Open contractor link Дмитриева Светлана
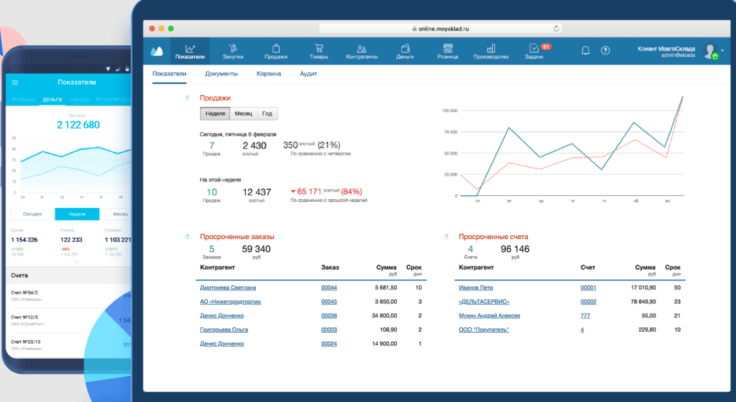This screenshot has height=402, width=736. (x=228, y=288)
